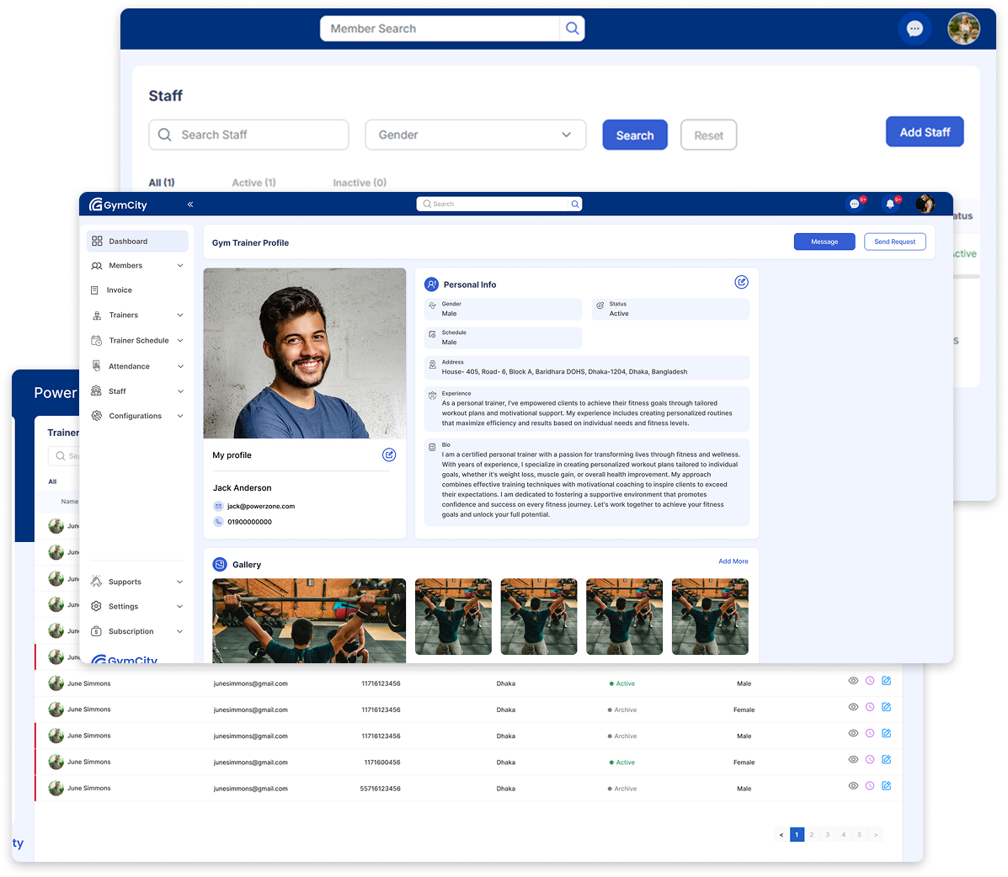
Task: Click the magnifier icon in the GymCity search bar
Action: click(x=574, y=204)
